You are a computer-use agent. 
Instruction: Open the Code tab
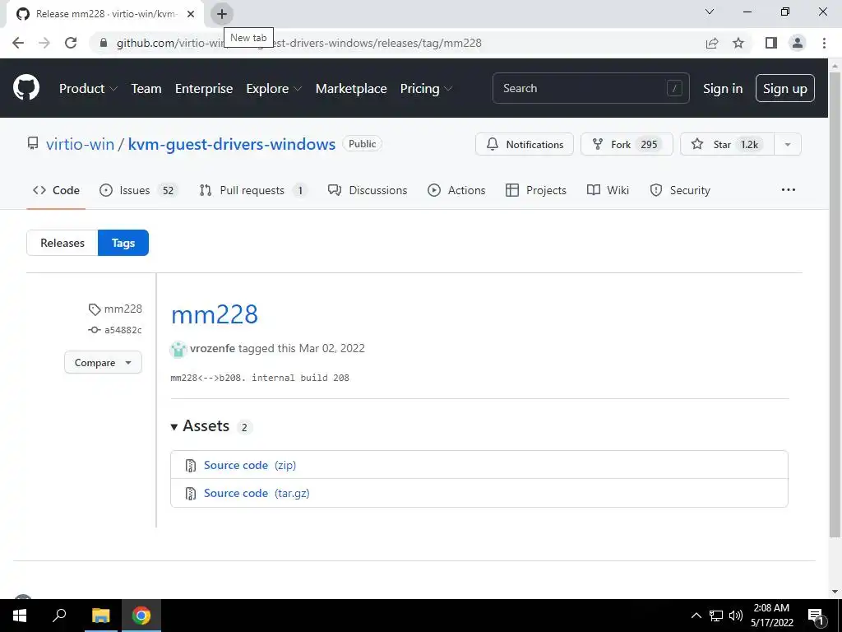[x=56, y=190]
